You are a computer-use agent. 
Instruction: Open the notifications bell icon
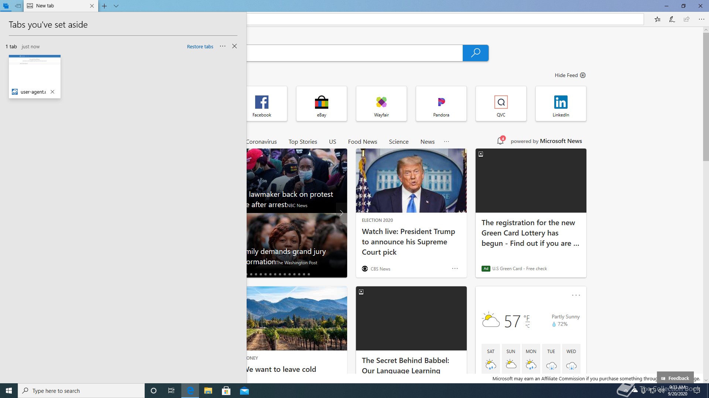pyautogui.click(x=500, y=141)
